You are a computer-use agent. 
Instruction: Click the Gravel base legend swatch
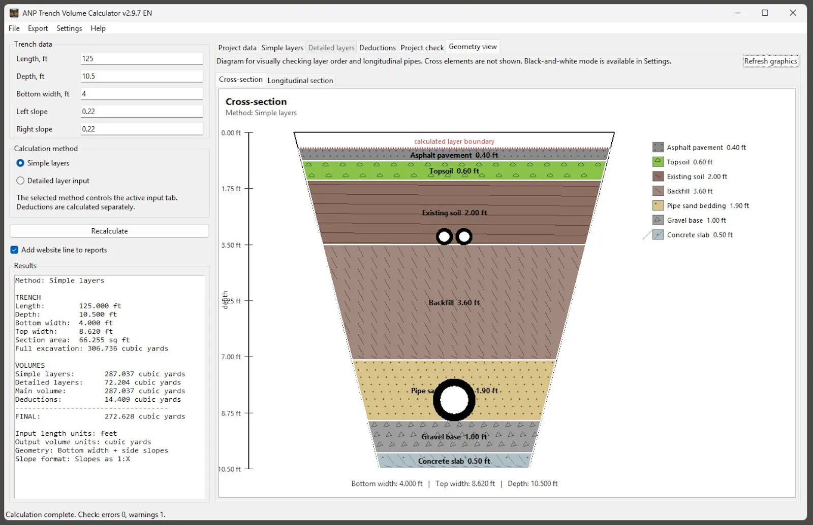tap(658, 220)
